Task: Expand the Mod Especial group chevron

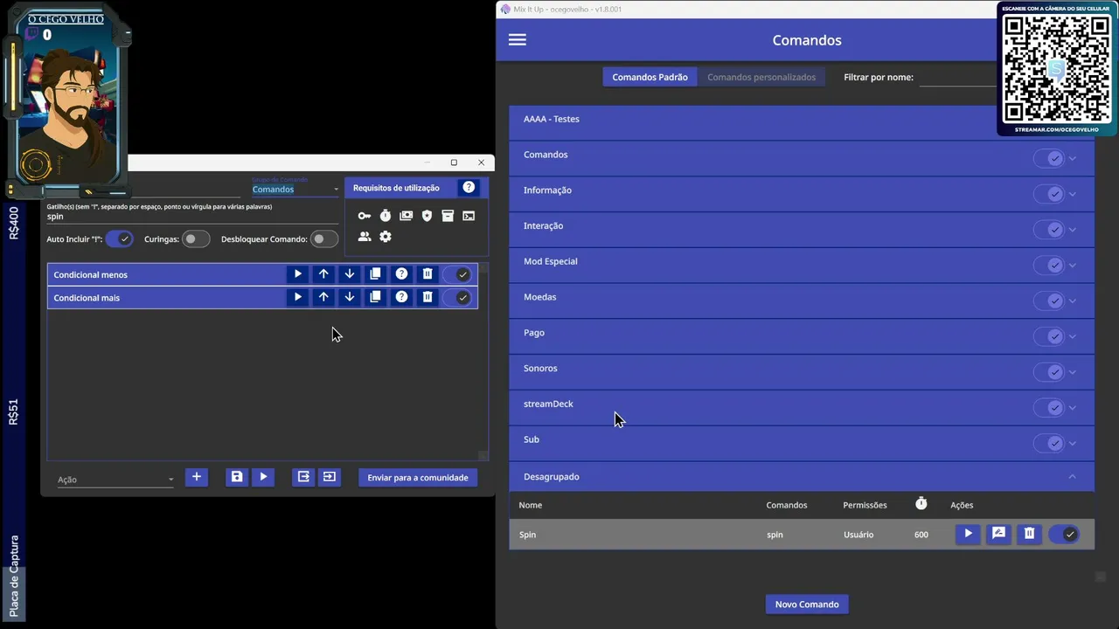Action: pyautogui.click(x=1073, y=266)
